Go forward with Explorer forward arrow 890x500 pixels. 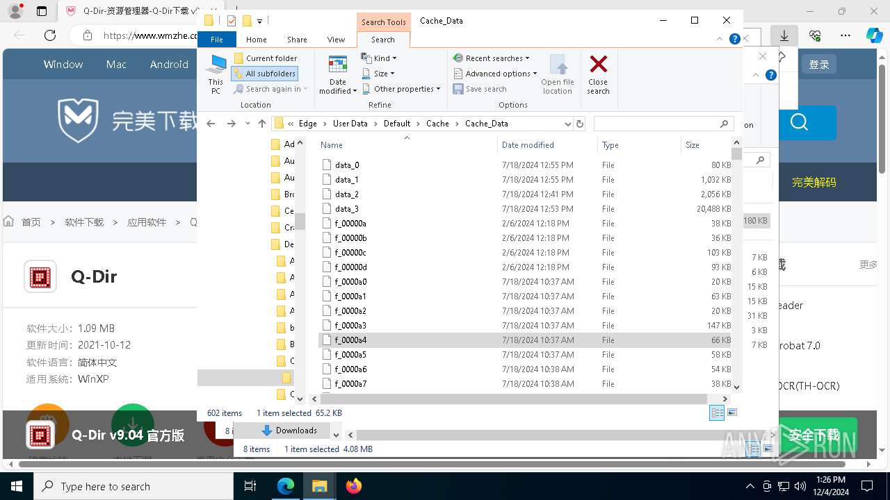pyautogui.click(x=232, y=124)
